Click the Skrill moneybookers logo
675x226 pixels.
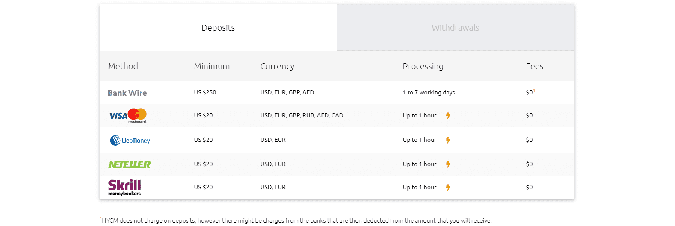(x=124, y=188)
